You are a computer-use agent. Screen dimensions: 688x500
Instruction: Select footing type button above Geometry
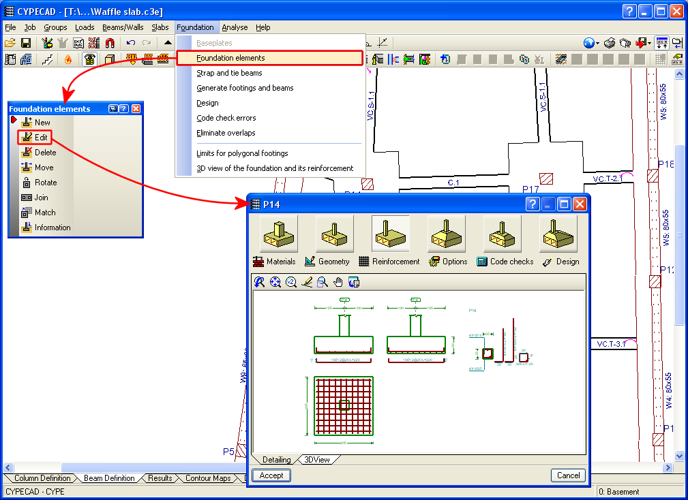click(x=335, y=234)
